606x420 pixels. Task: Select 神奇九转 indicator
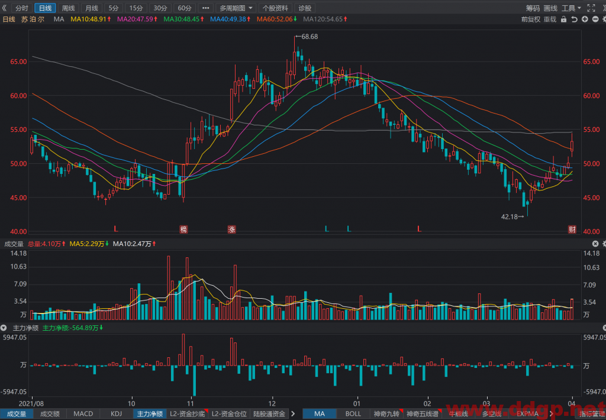386,414
